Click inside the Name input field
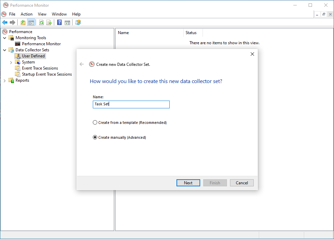The width and height of the screenshot is (334, 239). click(x=131, y=104)
